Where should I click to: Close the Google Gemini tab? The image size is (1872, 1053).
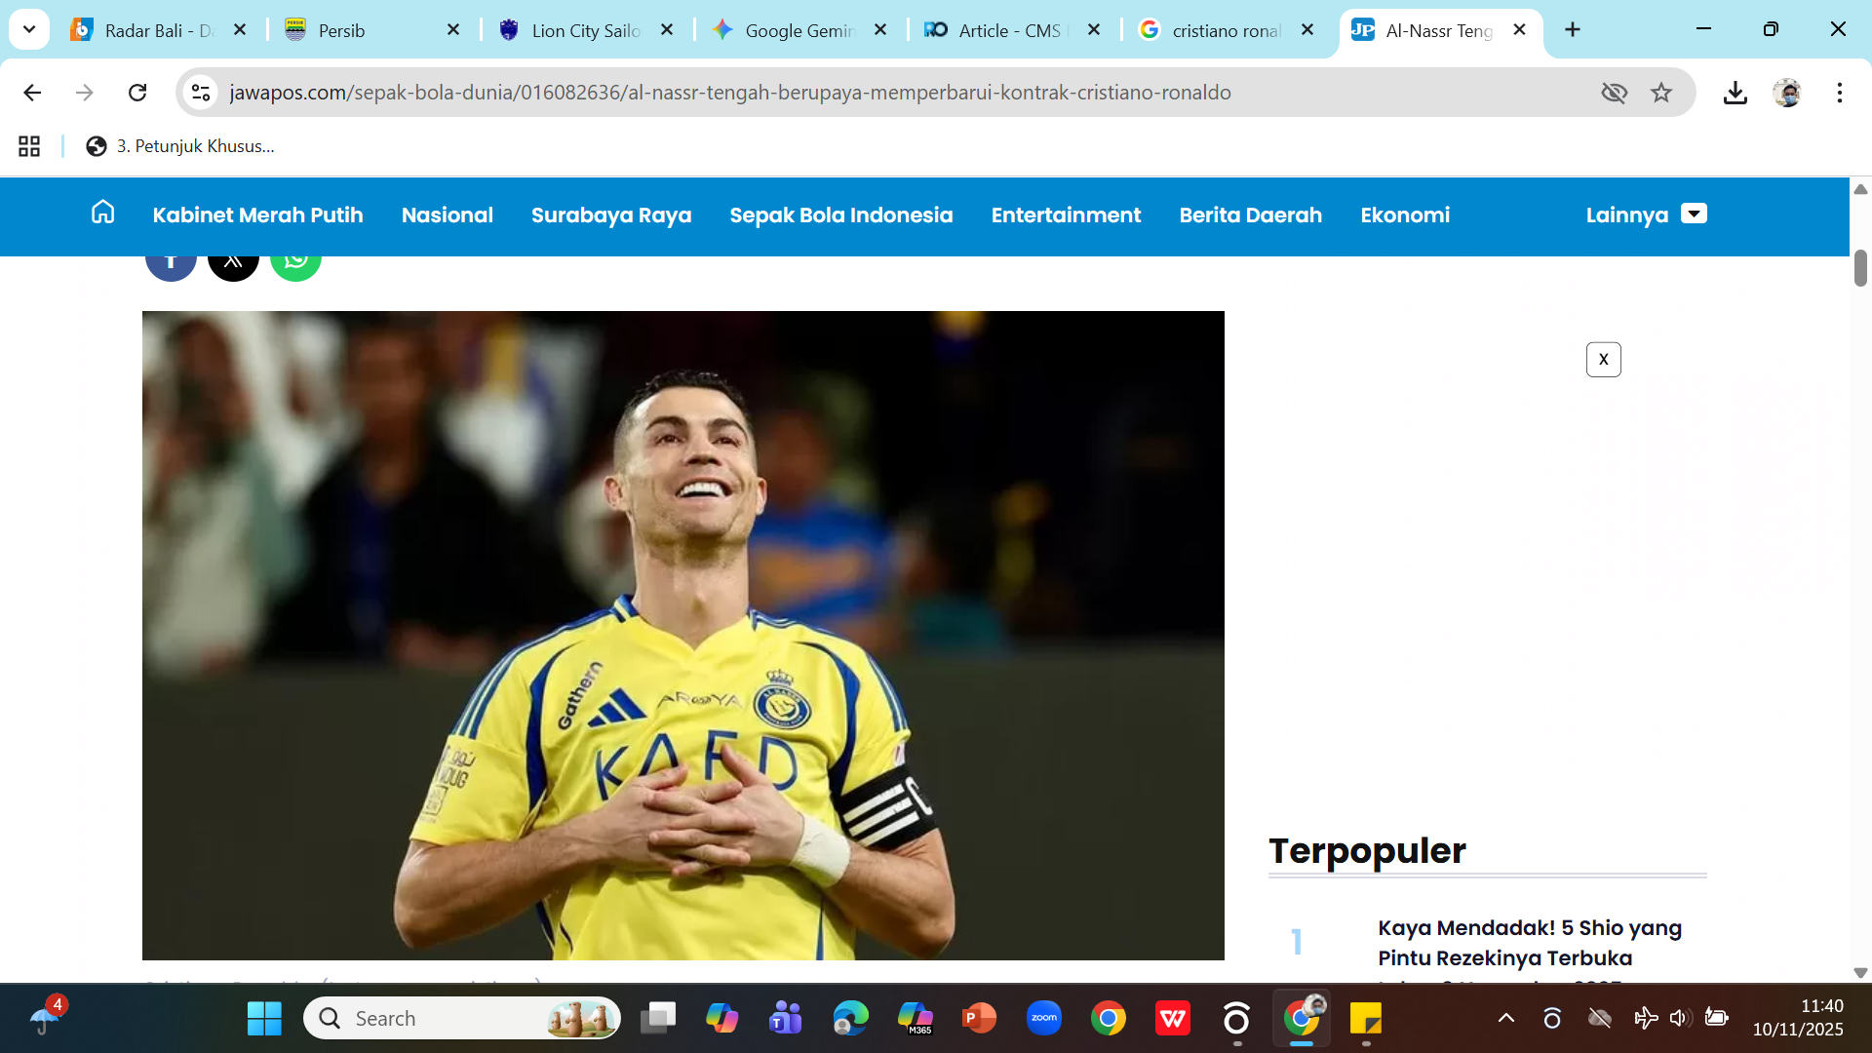pos(880,30)
